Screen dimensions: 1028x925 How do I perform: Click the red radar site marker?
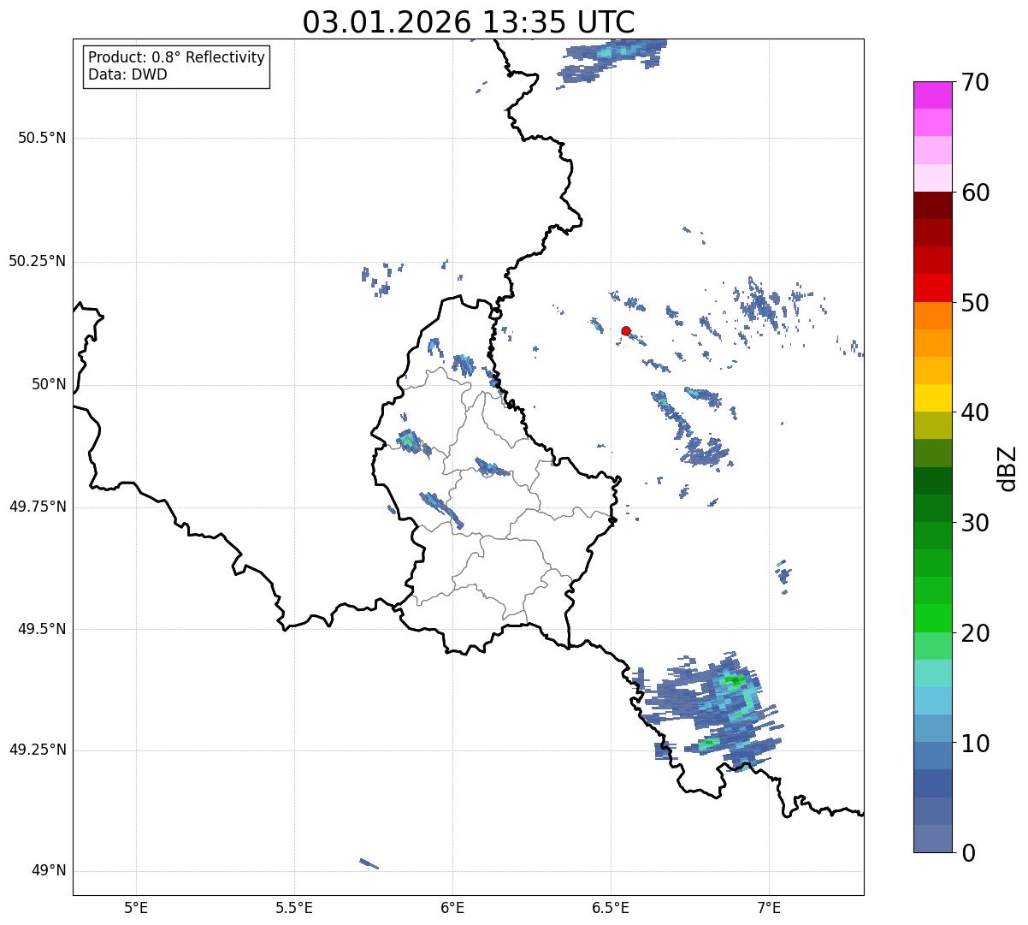[x=626, y=331]
